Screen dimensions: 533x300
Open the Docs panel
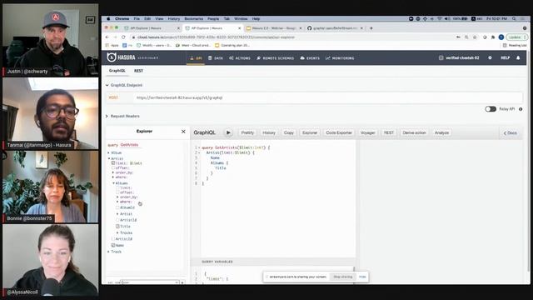[511, 133]
